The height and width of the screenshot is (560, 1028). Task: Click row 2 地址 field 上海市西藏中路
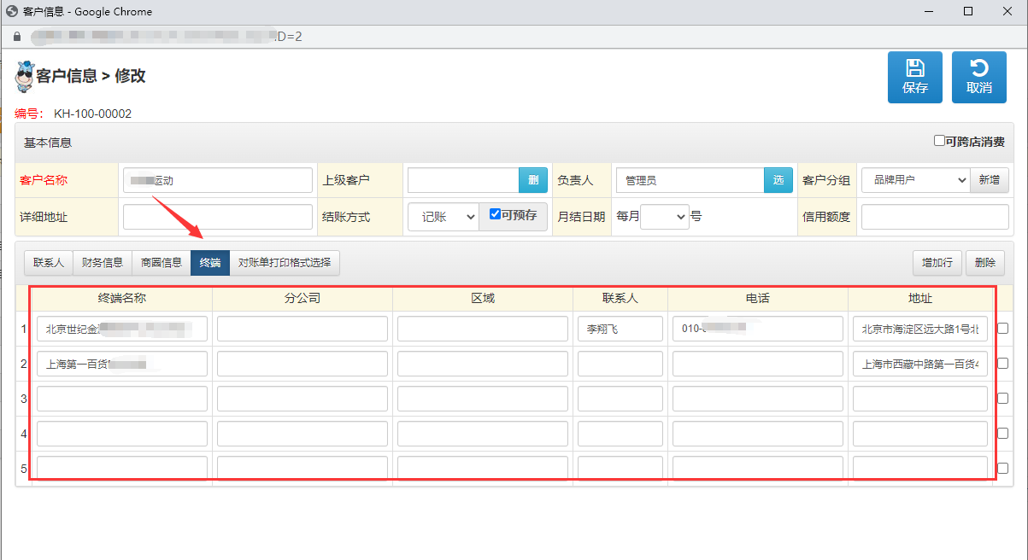(920, 364)
